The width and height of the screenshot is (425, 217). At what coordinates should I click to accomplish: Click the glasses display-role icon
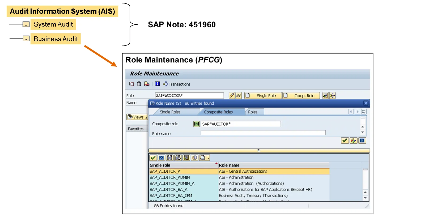(x=239, y=95)
